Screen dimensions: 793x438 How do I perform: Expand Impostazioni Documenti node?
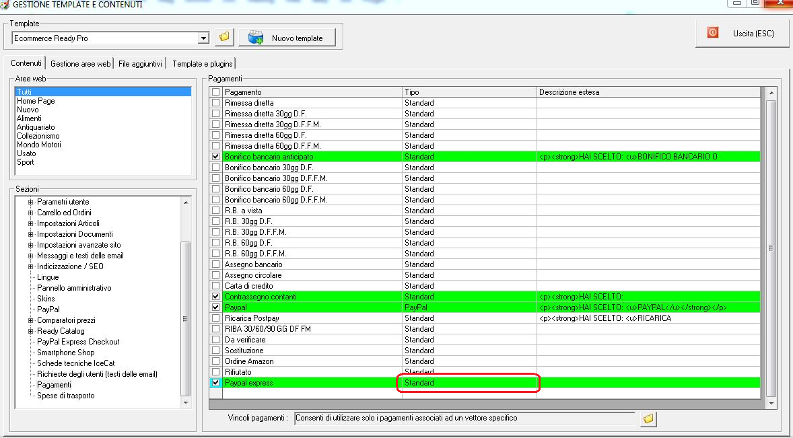point(31,234)
